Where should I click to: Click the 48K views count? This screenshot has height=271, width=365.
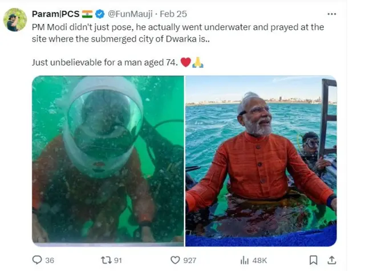tap(259, 260)
